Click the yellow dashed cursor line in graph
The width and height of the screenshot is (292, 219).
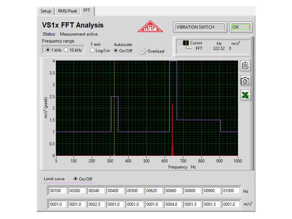click(114, 108)
